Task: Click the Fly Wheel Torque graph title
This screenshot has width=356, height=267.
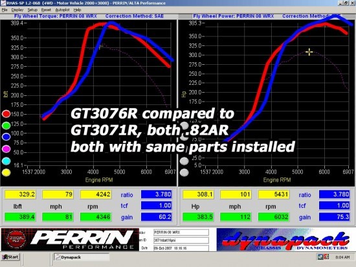Action: [x=56, y=16]
